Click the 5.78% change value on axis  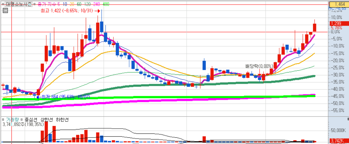pos(336,28)
